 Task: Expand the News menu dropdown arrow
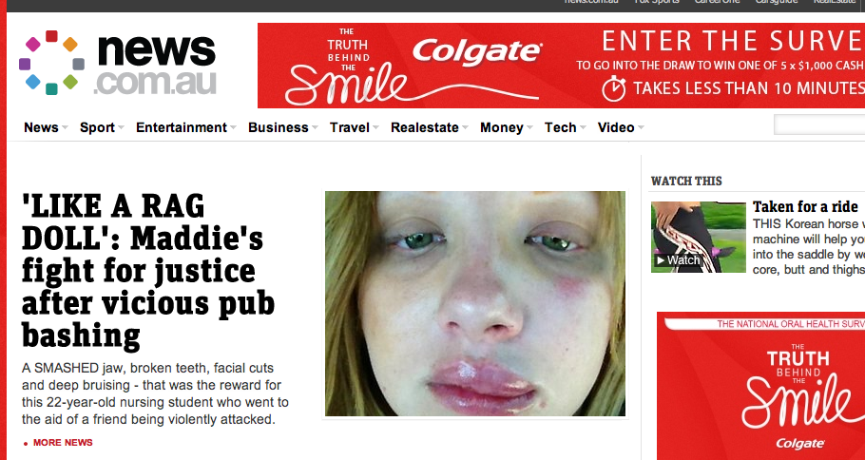tap(65, 128)
